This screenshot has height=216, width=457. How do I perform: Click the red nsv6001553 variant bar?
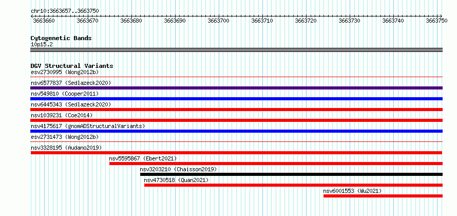pos(383,196)
